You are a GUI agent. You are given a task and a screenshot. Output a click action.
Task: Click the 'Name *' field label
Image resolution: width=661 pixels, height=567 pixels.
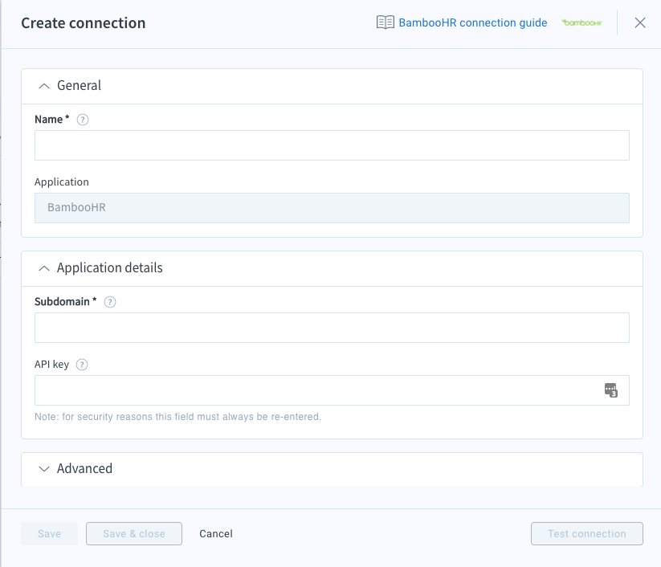coord(52,120)
